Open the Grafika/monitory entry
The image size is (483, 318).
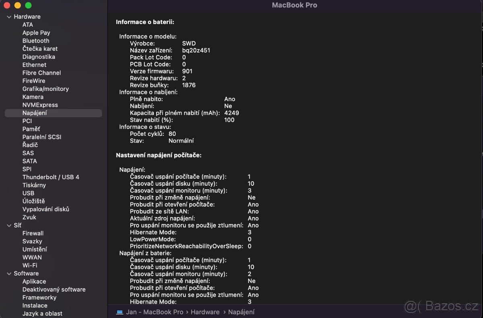[45, 89]
